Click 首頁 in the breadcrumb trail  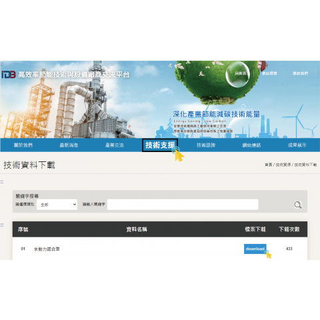(x=269, y=165)
